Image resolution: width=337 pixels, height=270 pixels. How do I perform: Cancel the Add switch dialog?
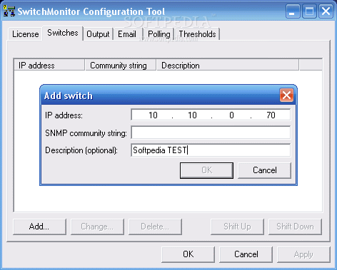[264, 170]
